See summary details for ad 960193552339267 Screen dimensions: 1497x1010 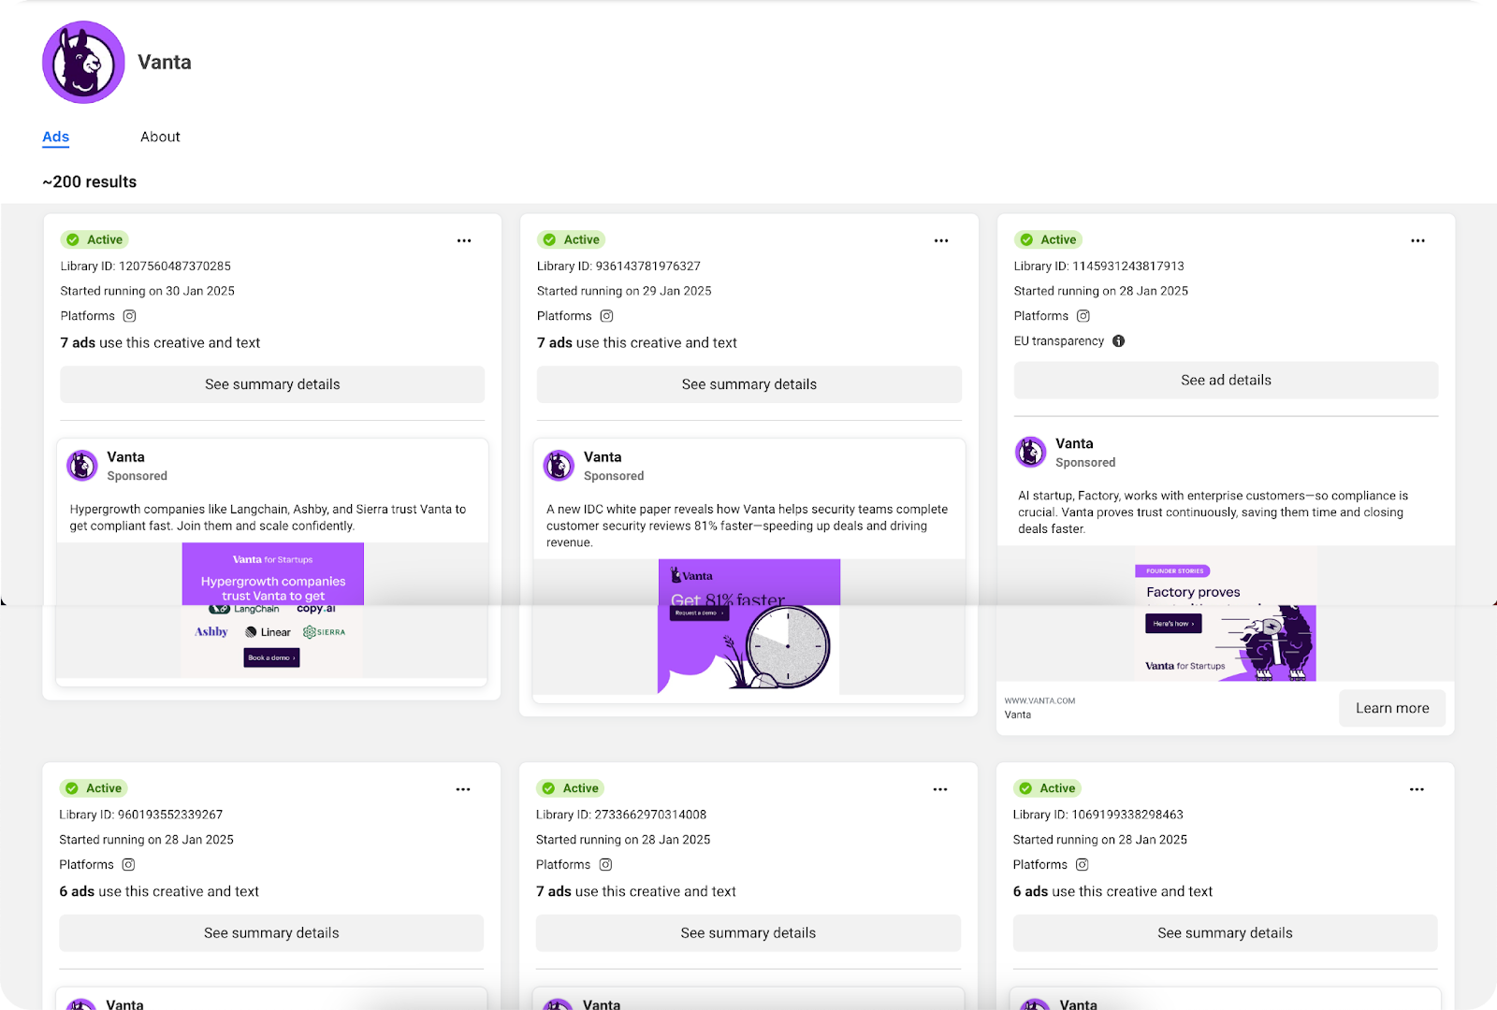pos(271,933)
